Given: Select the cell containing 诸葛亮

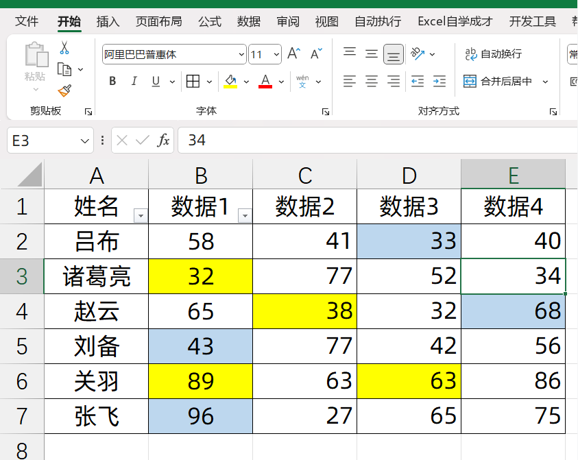Looking at the screenshot, I should 96,276.
